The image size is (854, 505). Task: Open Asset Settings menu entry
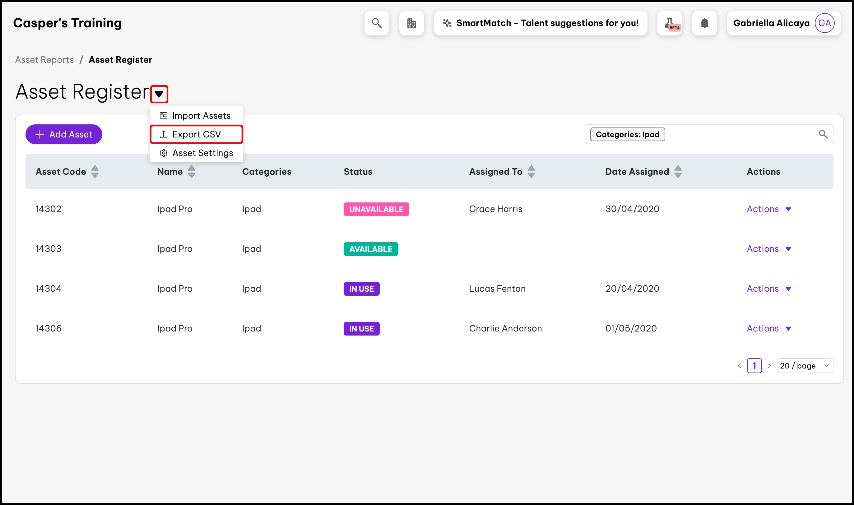point(196,153)
